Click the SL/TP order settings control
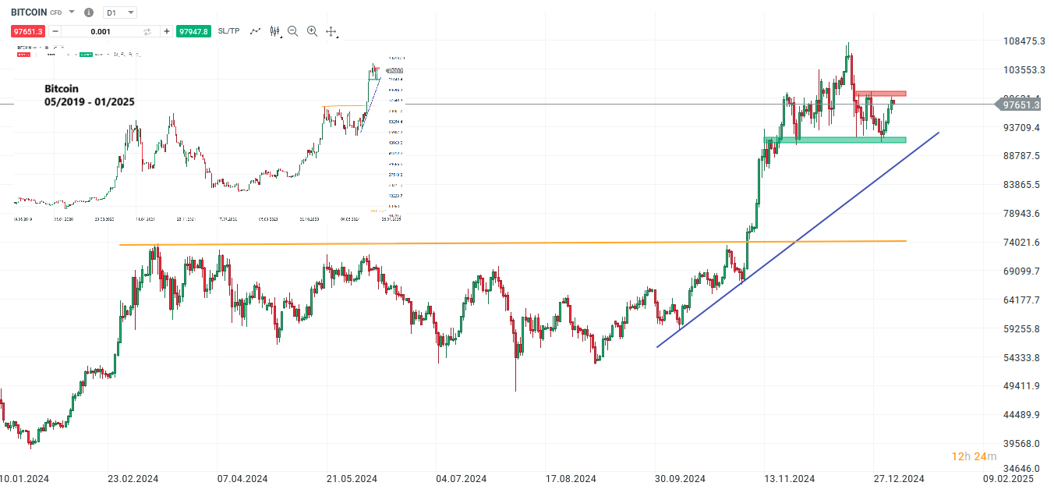Screen dimensions: 1054x493 click(228, 31)
